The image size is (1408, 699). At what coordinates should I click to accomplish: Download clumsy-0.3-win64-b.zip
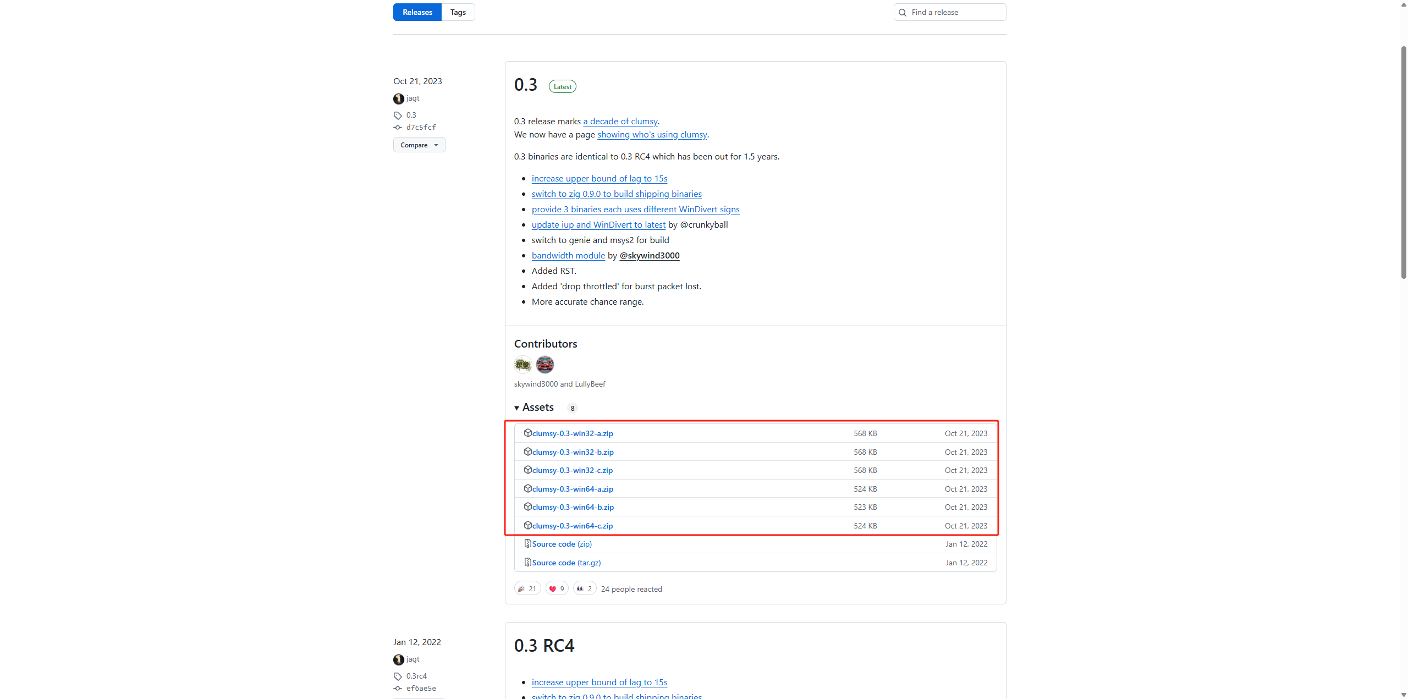(x=573, y=507)
